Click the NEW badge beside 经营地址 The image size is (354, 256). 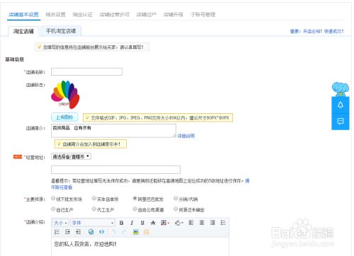[x=18, y=157]
